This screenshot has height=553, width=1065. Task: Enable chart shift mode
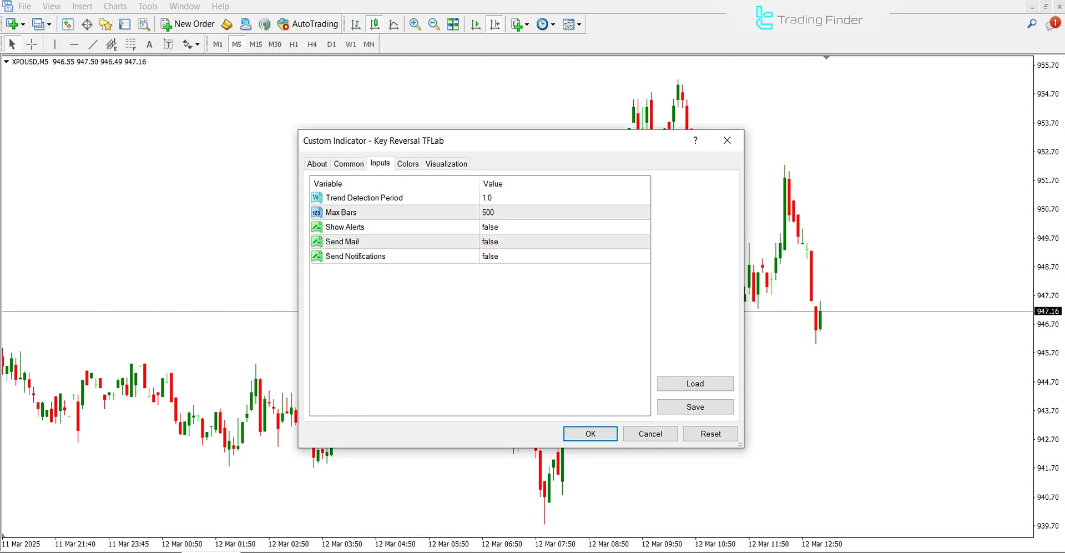click(x=495, y=24)
